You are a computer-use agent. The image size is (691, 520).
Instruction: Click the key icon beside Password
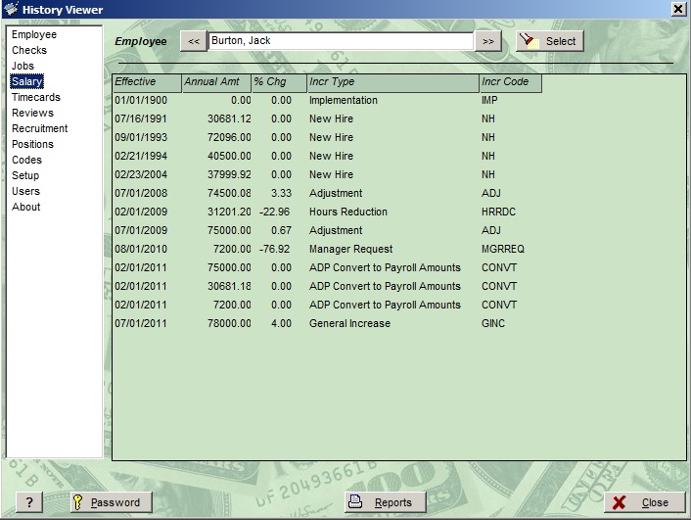click(77, 502)
